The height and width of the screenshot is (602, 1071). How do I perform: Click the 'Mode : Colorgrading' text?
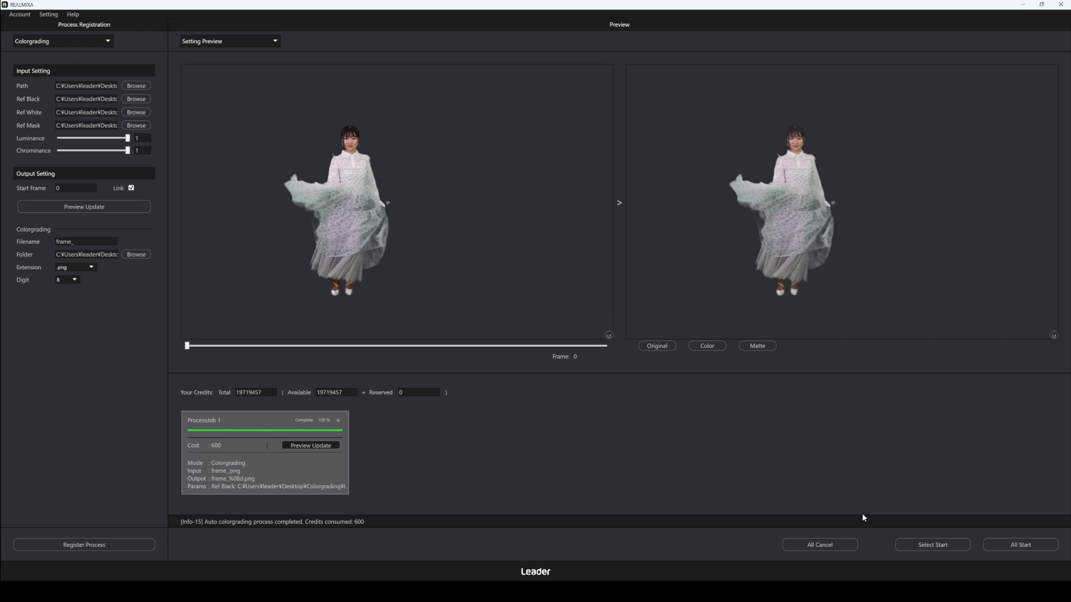click(x=216, y=463)
